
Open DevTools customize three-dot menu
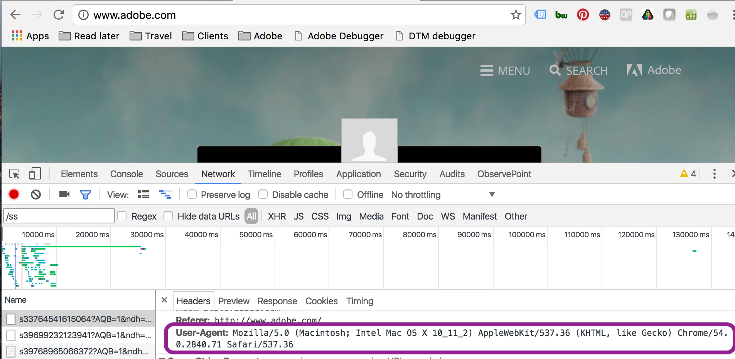click(715, 174)
